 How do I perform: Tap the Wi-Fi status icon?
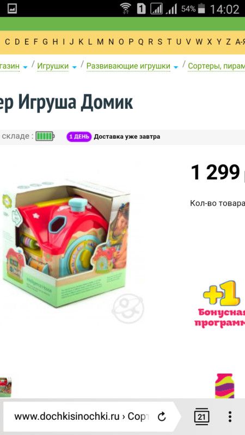pos(126,9)
